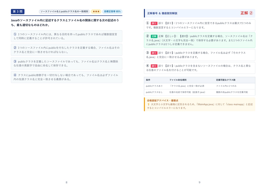Click the 条件 table column header
266x188 pixels.
click(x=148, y=80)
